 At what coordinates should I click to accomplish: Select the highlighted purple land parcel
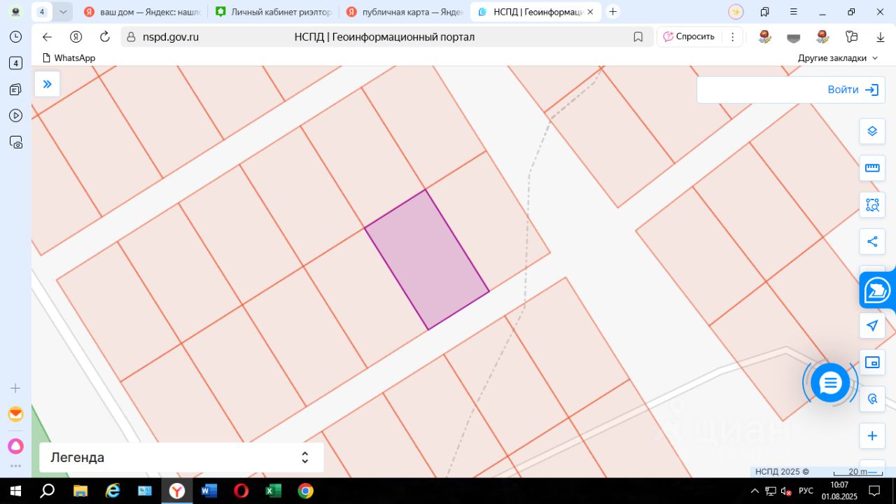coord(427,259)
